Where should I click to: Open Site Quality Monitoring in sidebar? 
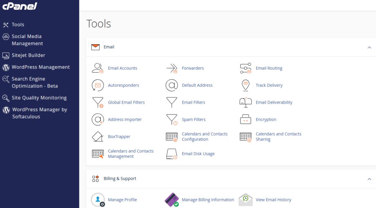coord(39,98)
